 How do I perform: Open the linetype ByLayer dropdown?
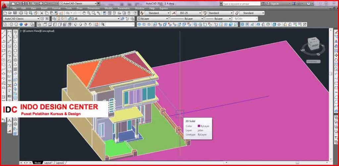click(202, 19)
